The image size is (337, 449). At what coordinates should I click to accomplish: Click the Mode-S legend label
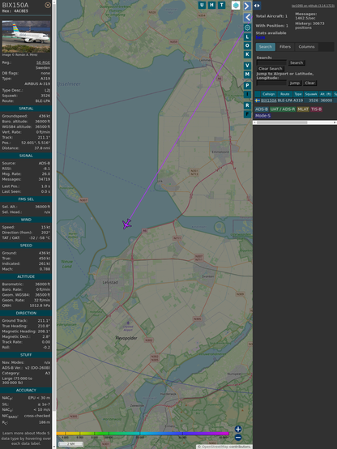[262, 116]
